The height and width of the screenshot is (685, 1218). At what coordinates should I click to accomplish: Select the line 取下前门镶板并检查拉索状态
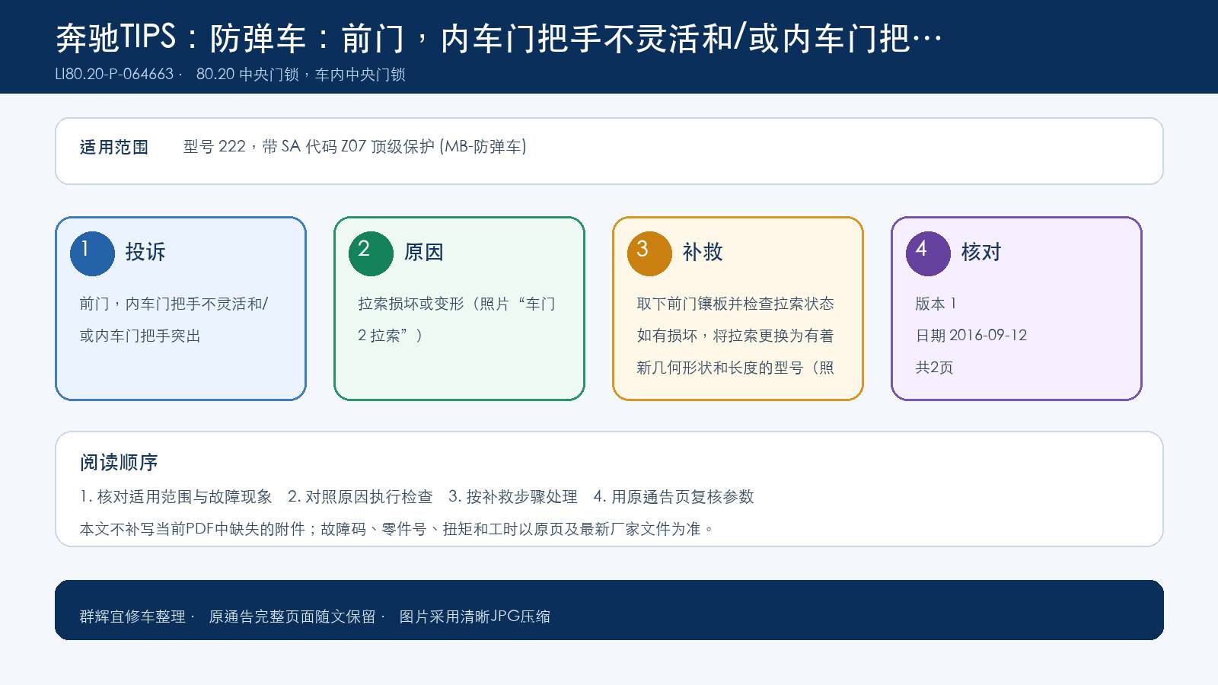coord(735,304)
